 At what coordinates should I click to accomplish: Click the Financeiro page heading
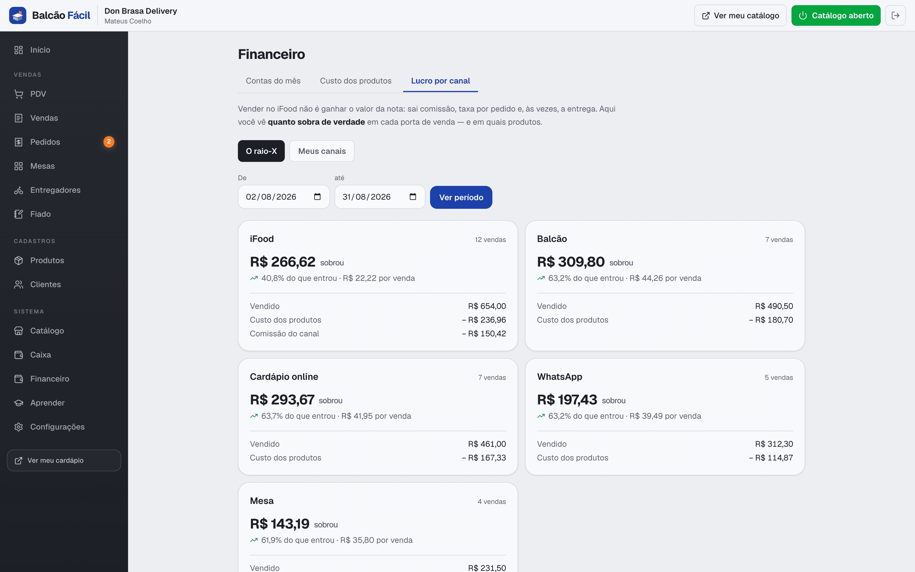tap(271, 54)
